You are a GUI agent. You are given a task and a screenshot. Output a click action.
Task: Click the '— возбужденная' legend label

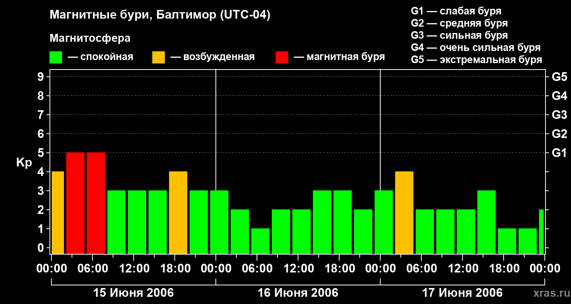coord(212,57)
